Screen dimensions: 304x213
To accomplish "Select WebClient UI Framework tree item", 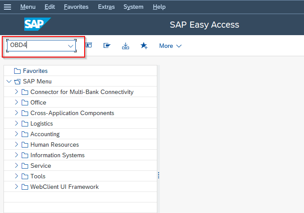I will point(65,187).
